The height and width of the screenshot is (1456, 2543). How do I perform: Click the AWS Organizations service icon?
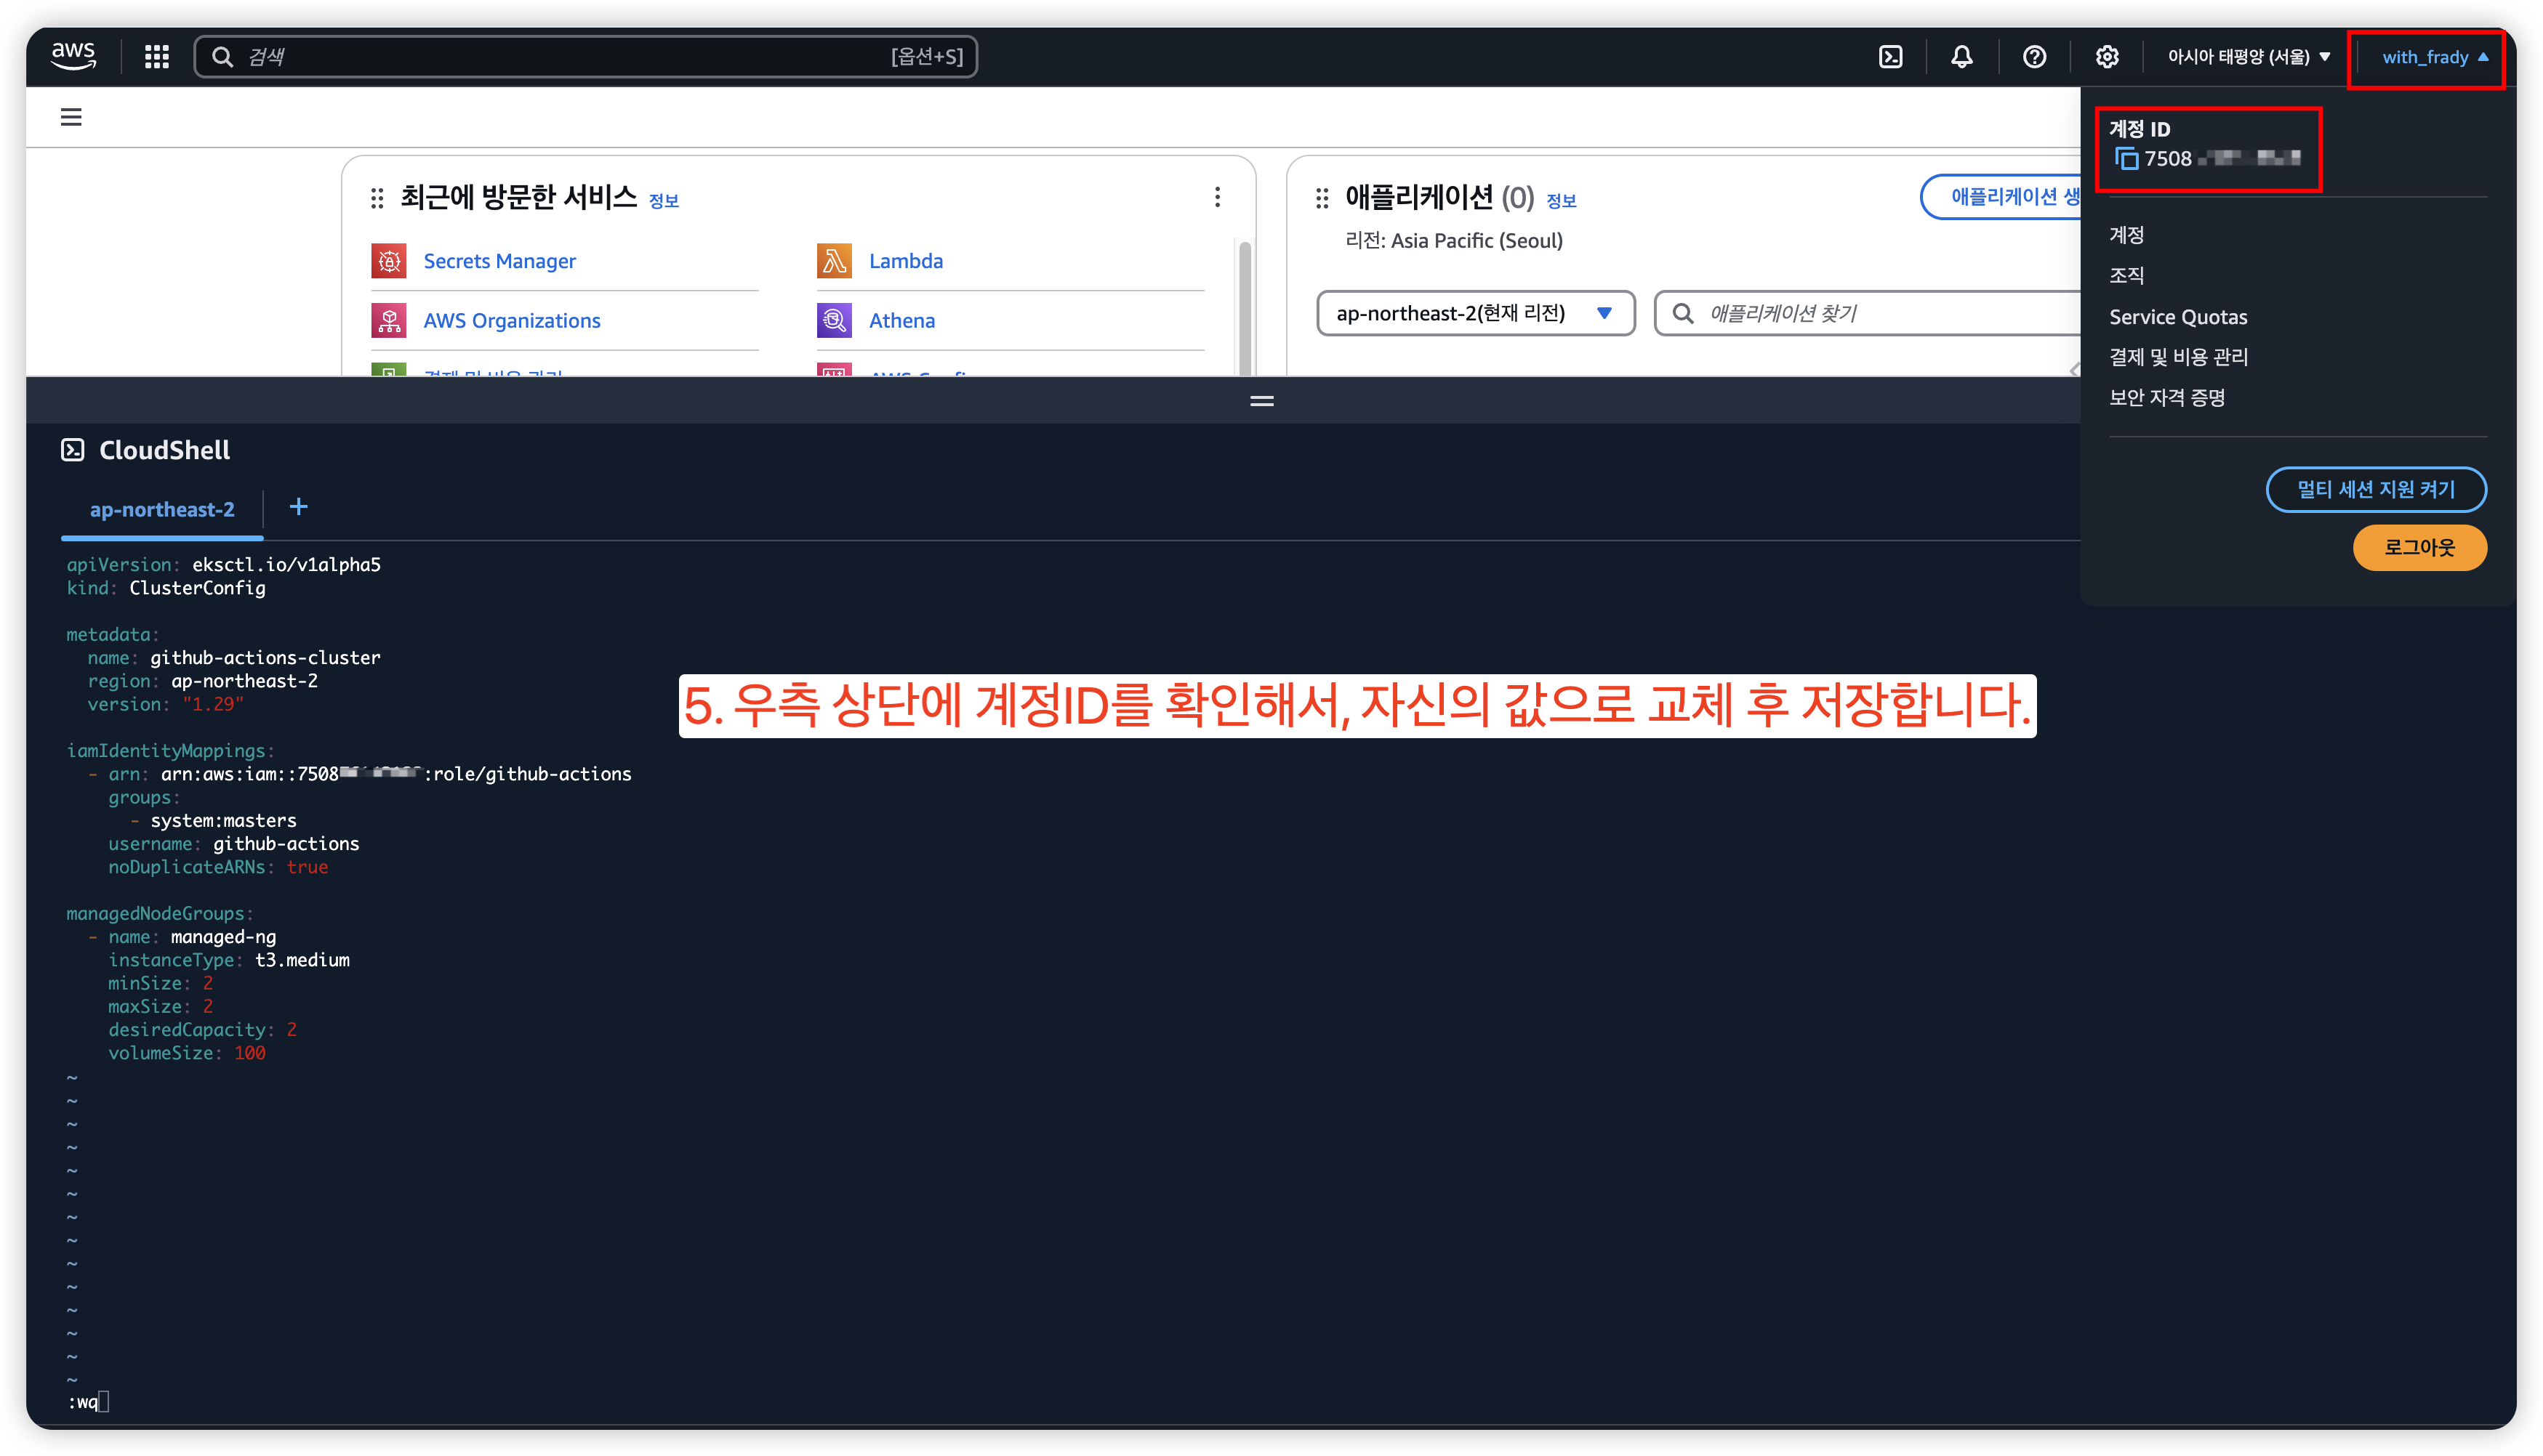click(388, 321)
